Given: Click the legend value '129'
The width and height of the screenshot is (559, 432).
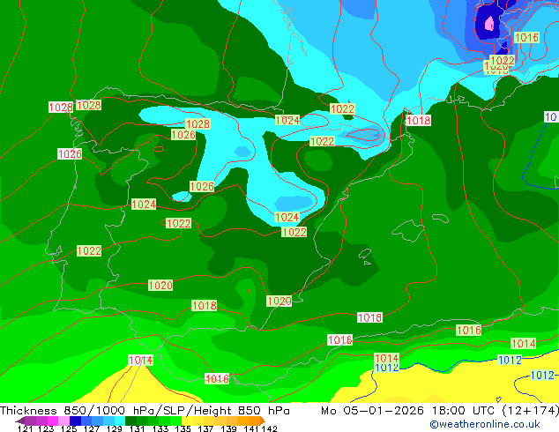Looking at the screenshot, I should tap(115, 428).
